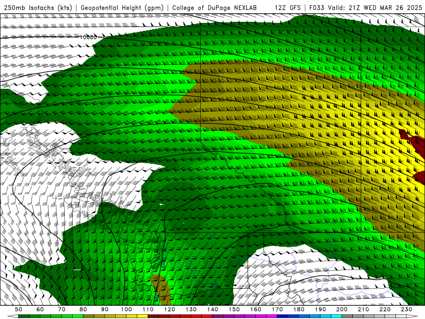Click the '150' value on the color scale
The width and height of the screenshot is (425, 319).
(234, 309)
